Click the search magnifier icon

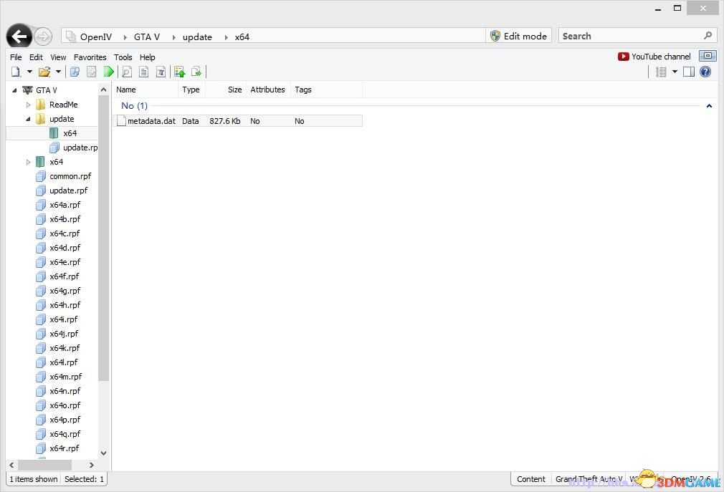coord(708,36)
